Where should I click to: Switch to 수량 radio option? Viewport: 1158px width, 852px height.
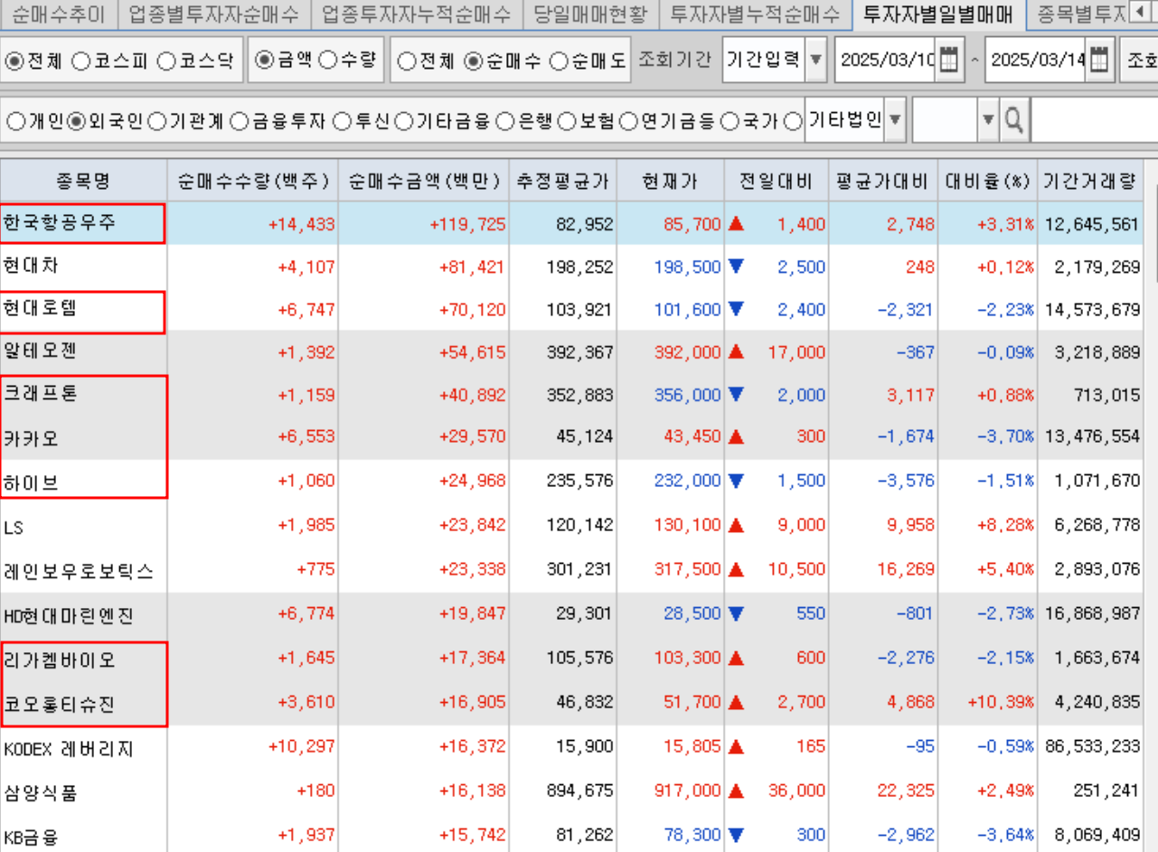(329, 61)
